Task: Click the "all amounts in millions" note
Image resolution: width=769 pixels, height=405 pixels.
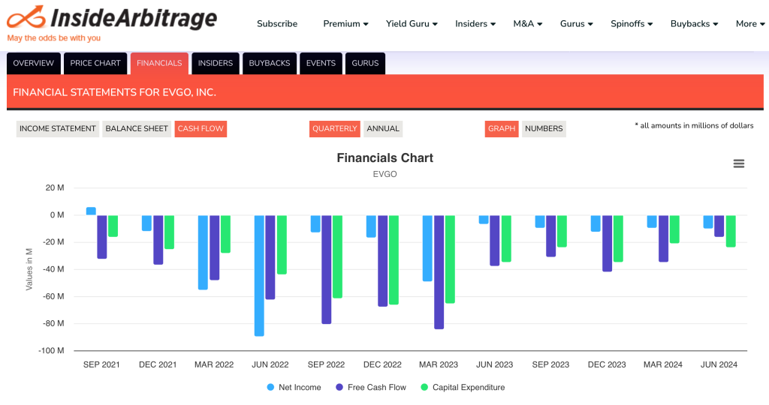Action: (694, 125)
